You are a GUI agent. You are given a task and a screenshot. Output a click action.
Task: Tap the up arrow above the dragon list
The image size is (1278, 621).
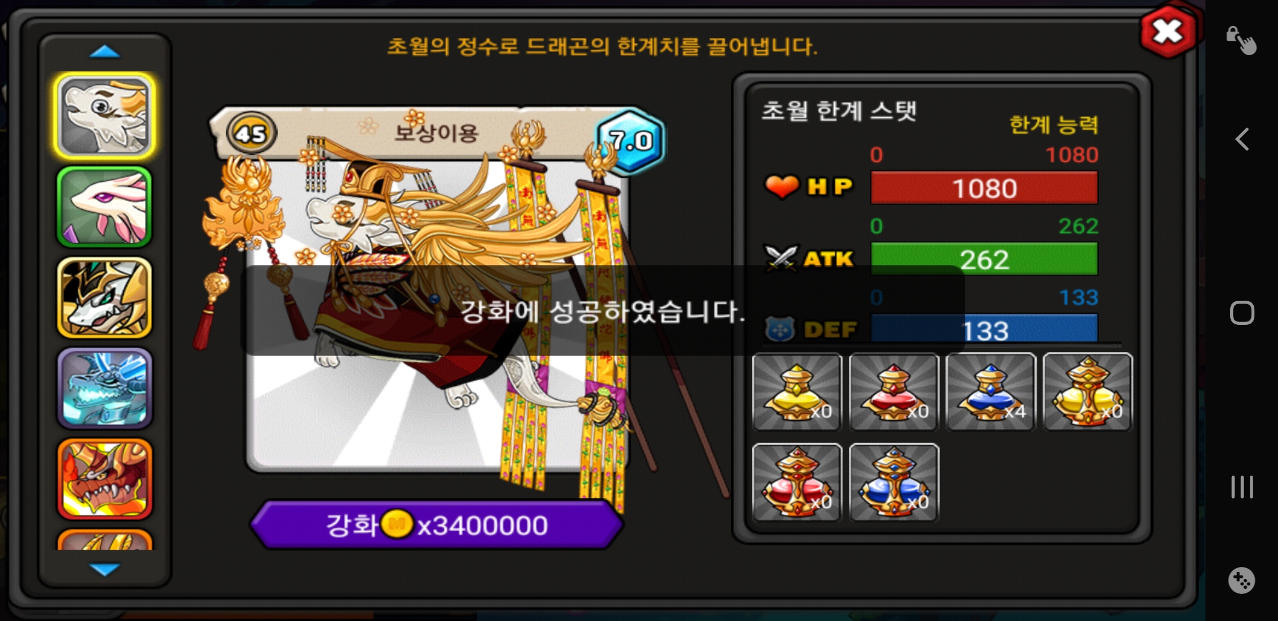105,52
